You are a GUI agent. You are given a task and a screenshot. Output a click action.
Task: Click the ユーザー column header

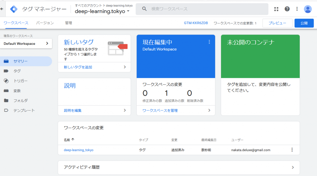tap(237, 140)
